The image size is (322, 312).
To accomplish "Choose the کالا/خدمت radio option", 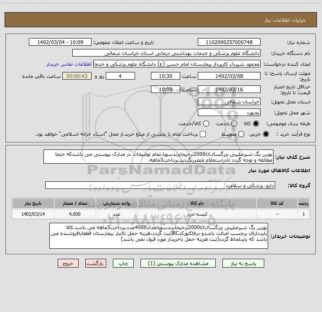I will click(x=206, y=124).
